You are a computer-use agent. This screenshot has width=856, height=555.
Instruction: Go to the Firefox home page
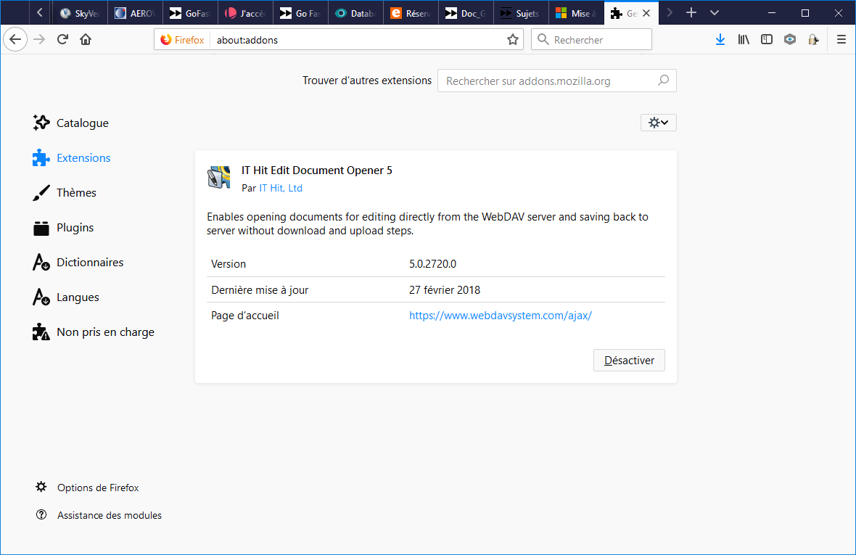click(x=86, y=40)
